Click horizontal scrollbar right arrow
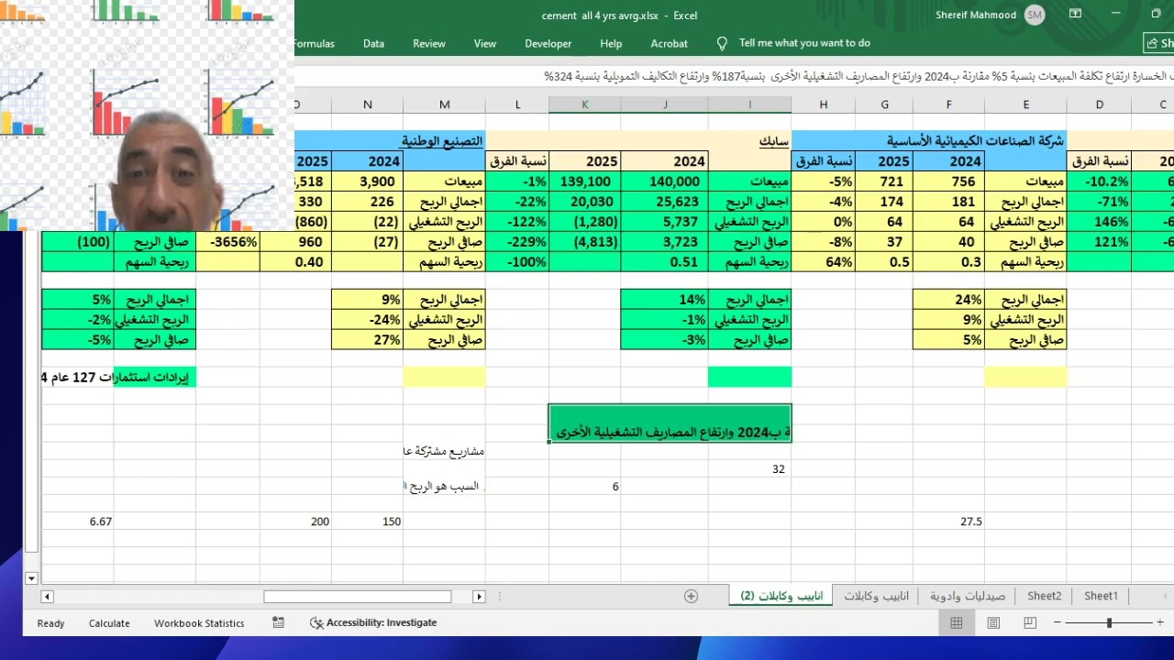1174x660 pixels. coord(479,596)
